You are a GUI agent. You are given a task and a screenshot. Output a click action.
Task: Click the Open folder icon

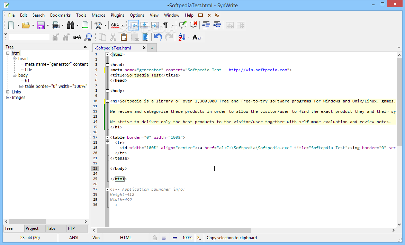[26, 25]
